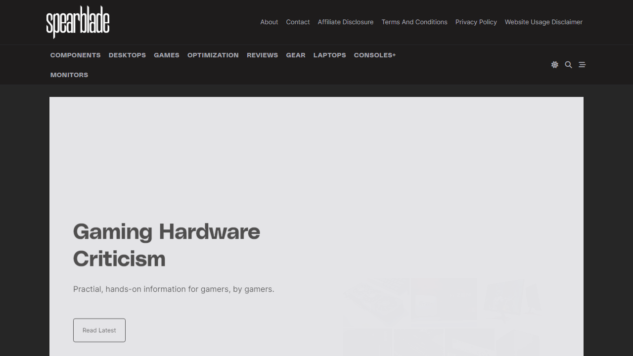This screenshot has height=356, width=633.
Task: Toggle light/dark mode with sun icon
Action: click(x=554, y=65)
